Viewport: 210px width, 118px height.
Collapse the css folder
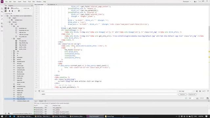(12, 26)
